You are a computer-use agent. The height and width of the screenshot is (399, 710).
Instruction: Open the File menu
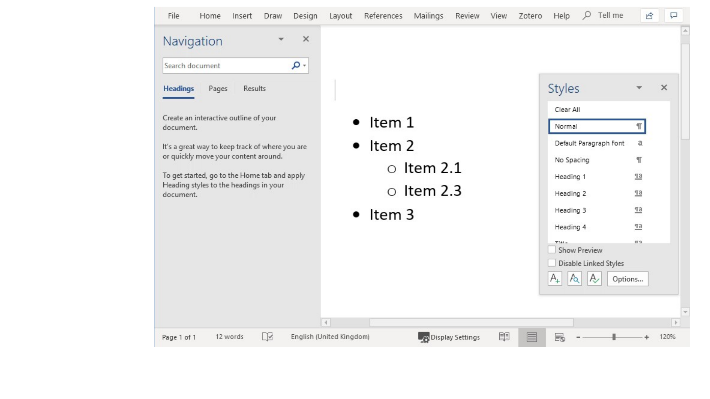(173, 16)
